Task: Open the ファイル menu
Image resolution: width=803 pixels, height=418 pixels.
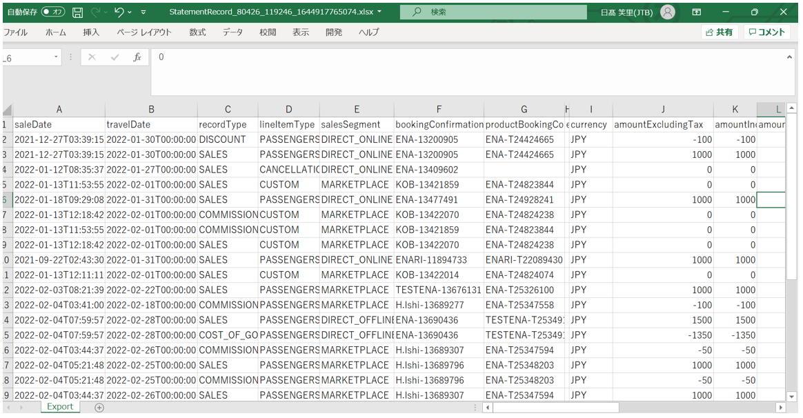Action: tap(15, 32)
